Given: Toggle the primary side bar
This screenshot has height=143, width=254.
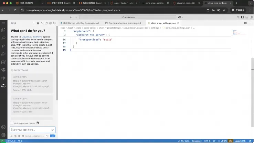Looking at the screenshot, I should pyautogui.click(x=243, y=17).
